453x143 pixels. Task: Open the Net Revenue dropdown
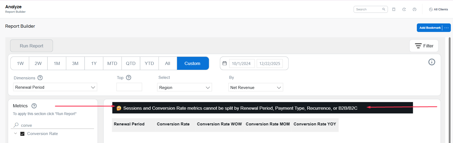[256, 87]
